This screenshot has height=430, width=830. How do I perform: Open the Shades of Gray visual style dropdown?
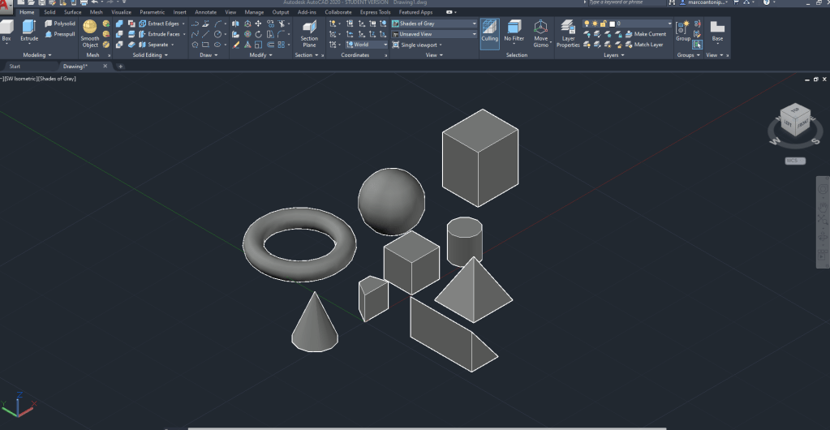point(437,24)
